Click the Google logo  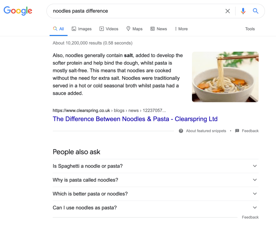(18, 11)
